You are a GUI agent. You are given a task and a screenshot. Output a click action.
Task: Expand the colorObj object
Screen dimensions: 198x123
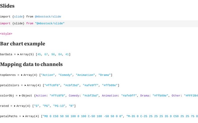[20, 96]
